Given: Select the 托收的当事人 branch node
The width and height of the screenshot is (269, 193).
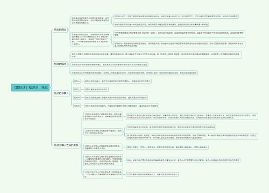Looking at the screenshot, I should tap(61, 93).
